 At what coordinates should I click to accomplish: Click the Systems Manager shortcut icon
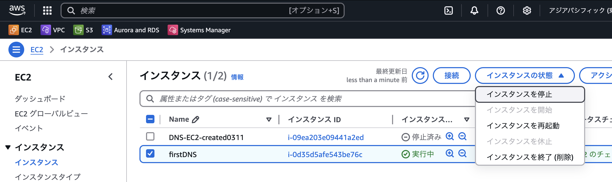pos(173,30)
